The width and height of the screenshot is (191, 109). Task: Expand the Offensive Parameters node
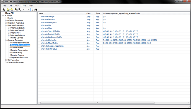pyautogui.click(x=6, y=21)
